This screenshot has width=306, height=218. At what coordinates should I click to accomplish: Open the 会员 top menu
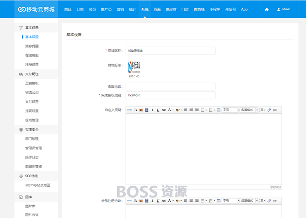[x=92, y=9]
